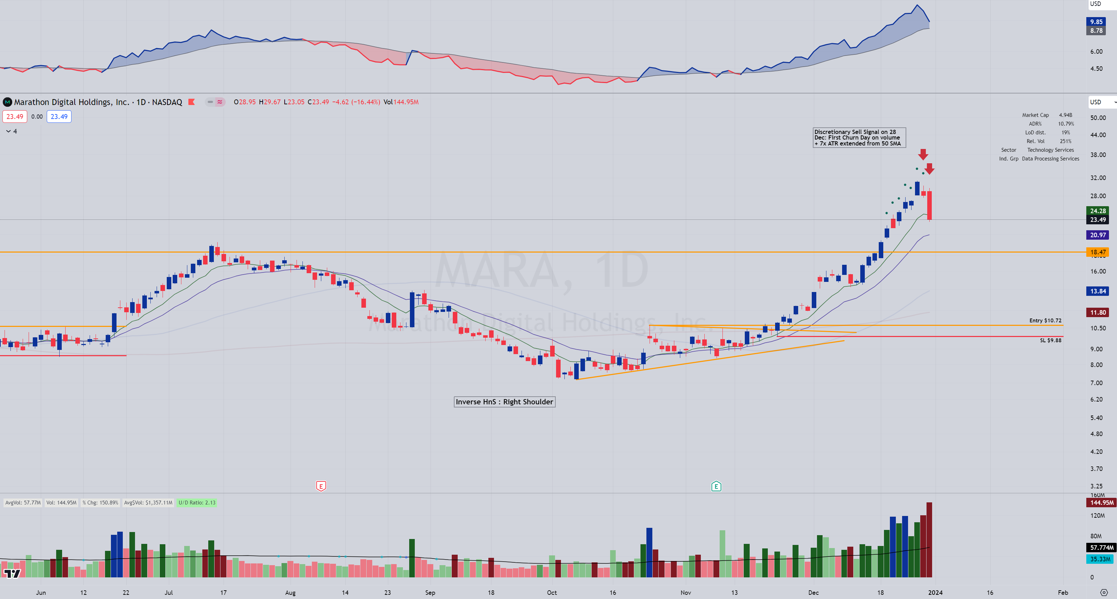Image resolution: width=1117 pixels, height=599 pixels.
Task: Click the symbol title Marathon Digital Holdings
Action: [x=72, y=102]
